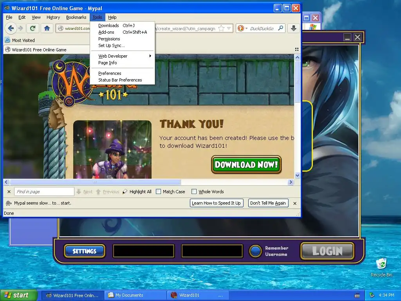The image size is (401, 301).
Task: Click the launcher password field
Action: 212,251
